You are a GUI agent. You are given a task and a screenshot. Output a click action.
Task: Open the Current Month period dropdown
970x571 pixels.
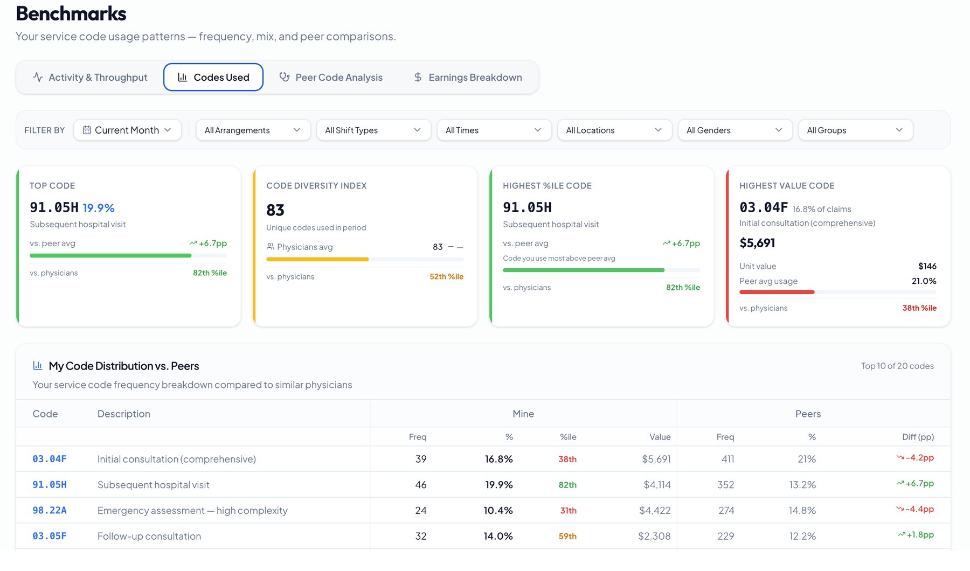(x=127, y=130)
